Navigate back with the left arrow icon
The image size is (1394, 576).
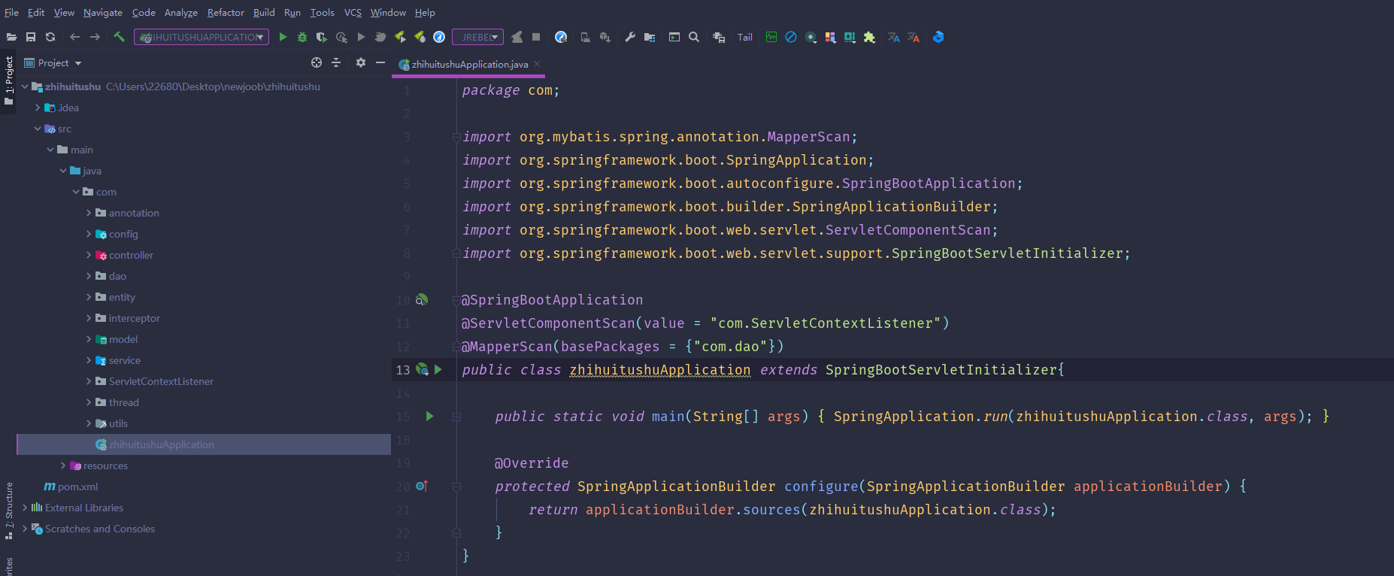74,37
